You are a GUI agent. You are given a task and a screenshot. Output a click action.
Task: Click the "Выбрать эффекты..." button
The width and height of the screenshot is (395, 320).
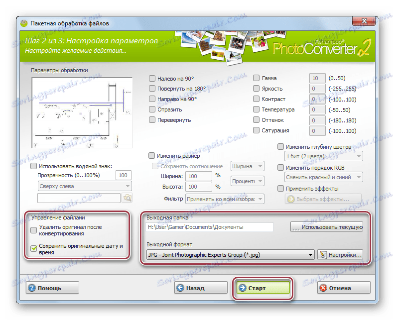click(323, 199)
